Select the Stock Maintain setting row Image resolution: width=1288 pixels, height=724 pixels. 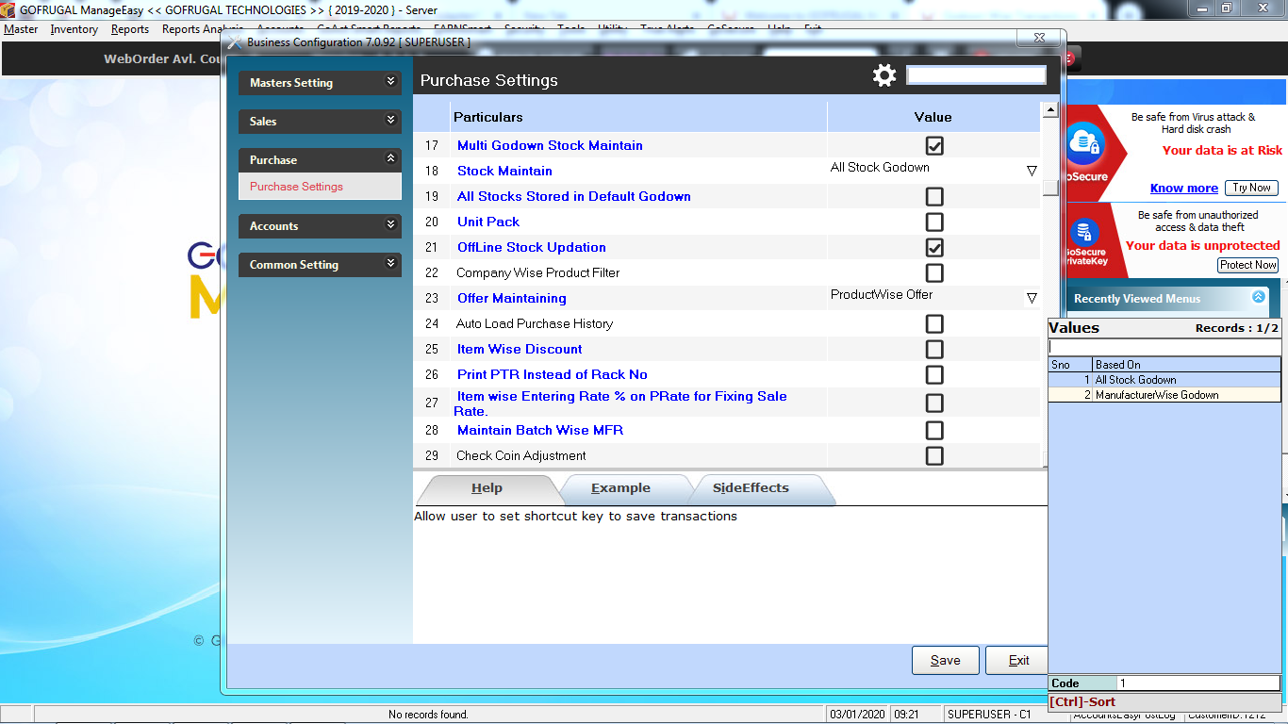(726, 171)
